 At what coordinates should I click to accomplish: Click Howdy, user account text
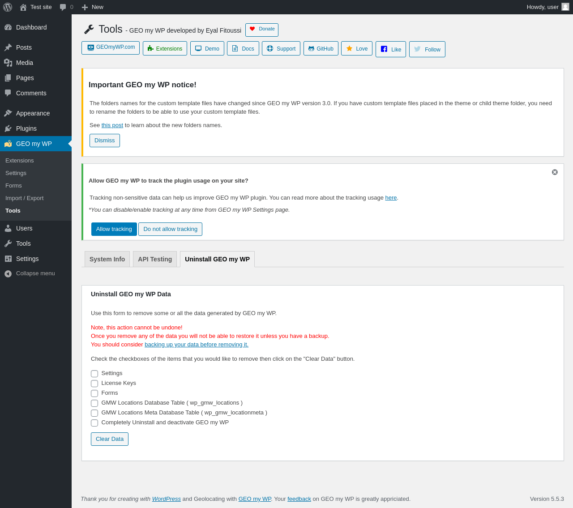(x=543, y=7)
